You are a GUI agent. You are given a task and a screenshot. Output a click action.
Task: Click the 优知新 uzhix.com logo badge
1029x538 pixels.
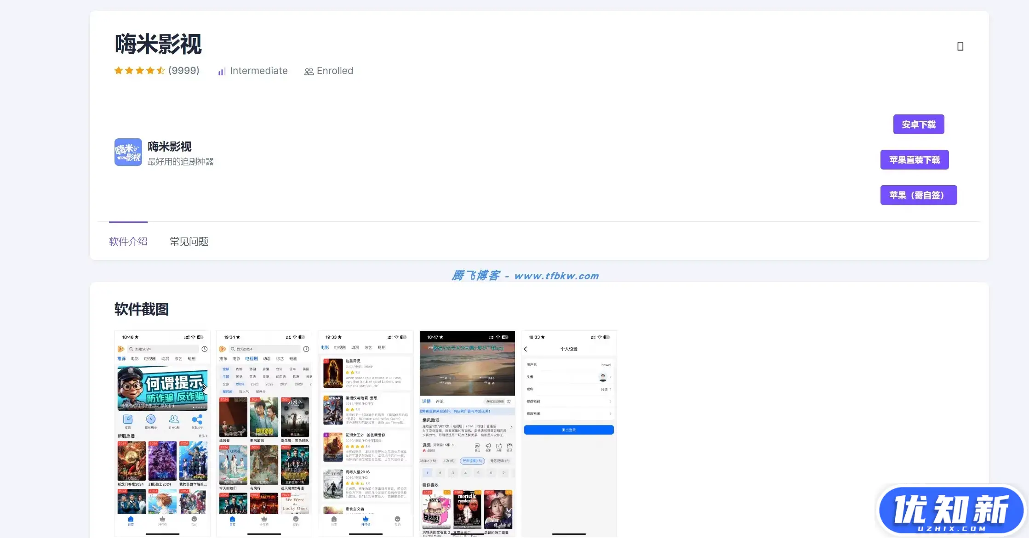click(951, 510)
